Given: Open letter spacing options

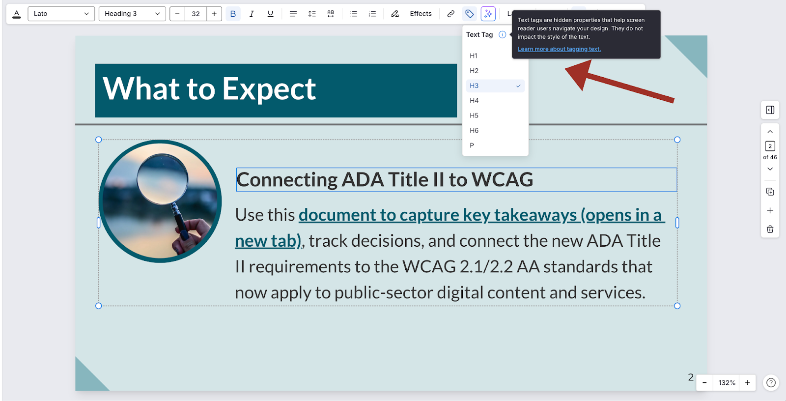Looking at the screenshot, I should (331, 14).
